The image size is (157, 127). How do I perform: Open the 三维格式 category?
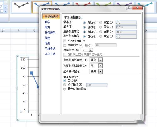point(50,49)
